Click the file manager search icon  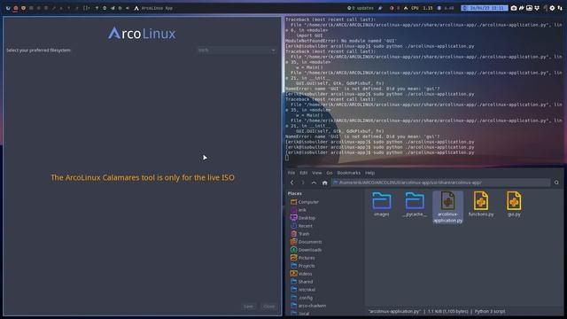pyautogui.click(x=556, y=183)
